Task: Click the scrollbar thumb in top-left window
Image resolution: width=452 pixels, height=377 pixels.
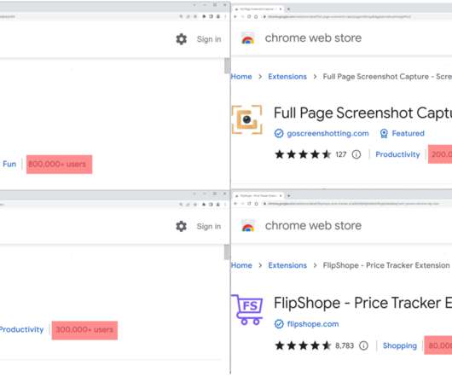Action: (x=227, y=66)
